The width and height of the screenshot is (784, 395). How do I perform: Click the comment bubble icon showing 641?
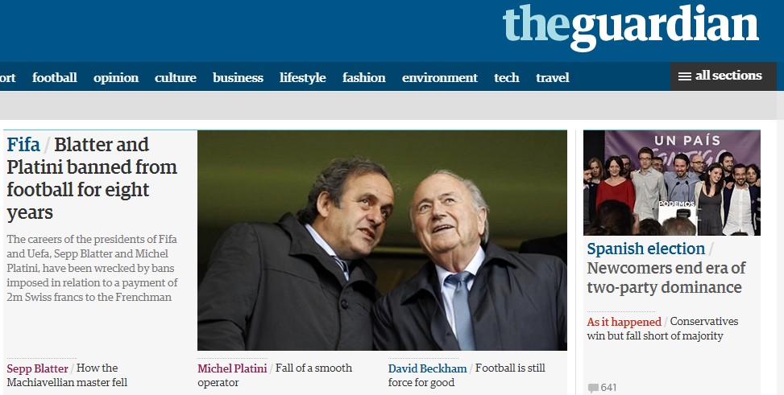(593, 388)
